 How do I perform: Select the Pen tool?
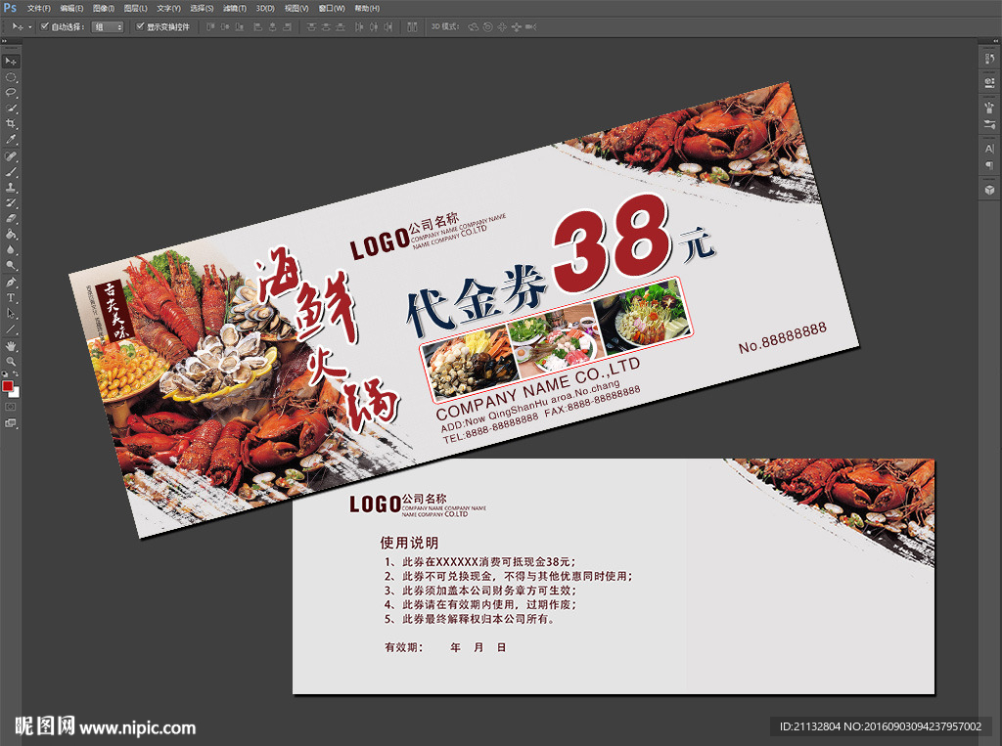[x=11, y=283]
